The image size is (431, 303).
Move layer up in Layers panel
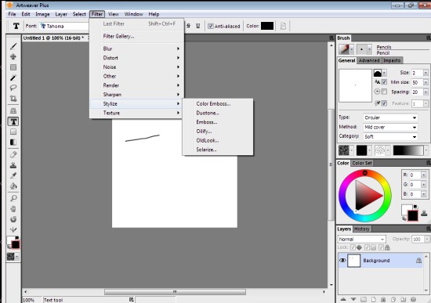pyautogui.click(x=343, y=299)
